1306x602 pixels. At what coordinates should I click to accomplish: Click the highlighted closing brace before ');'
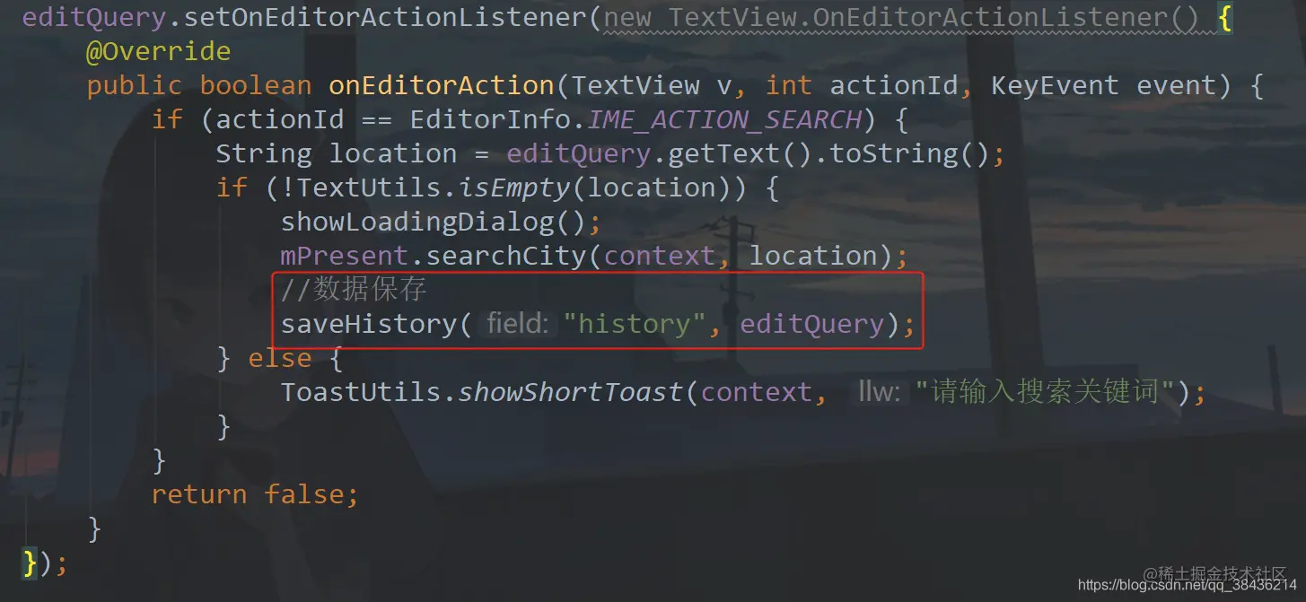[x=30, y=563]
